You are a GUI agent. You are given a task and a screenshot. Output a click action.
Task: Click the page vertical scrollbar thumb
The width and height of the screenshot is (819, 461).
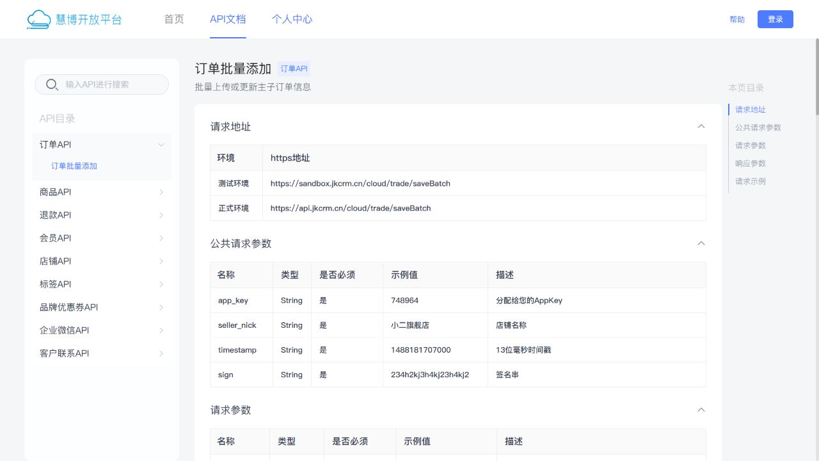tap(816, 77)
